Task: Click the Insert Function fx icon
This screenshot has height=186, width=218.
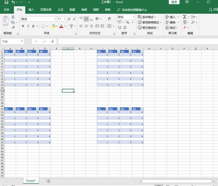Action: tap(52, 41)
